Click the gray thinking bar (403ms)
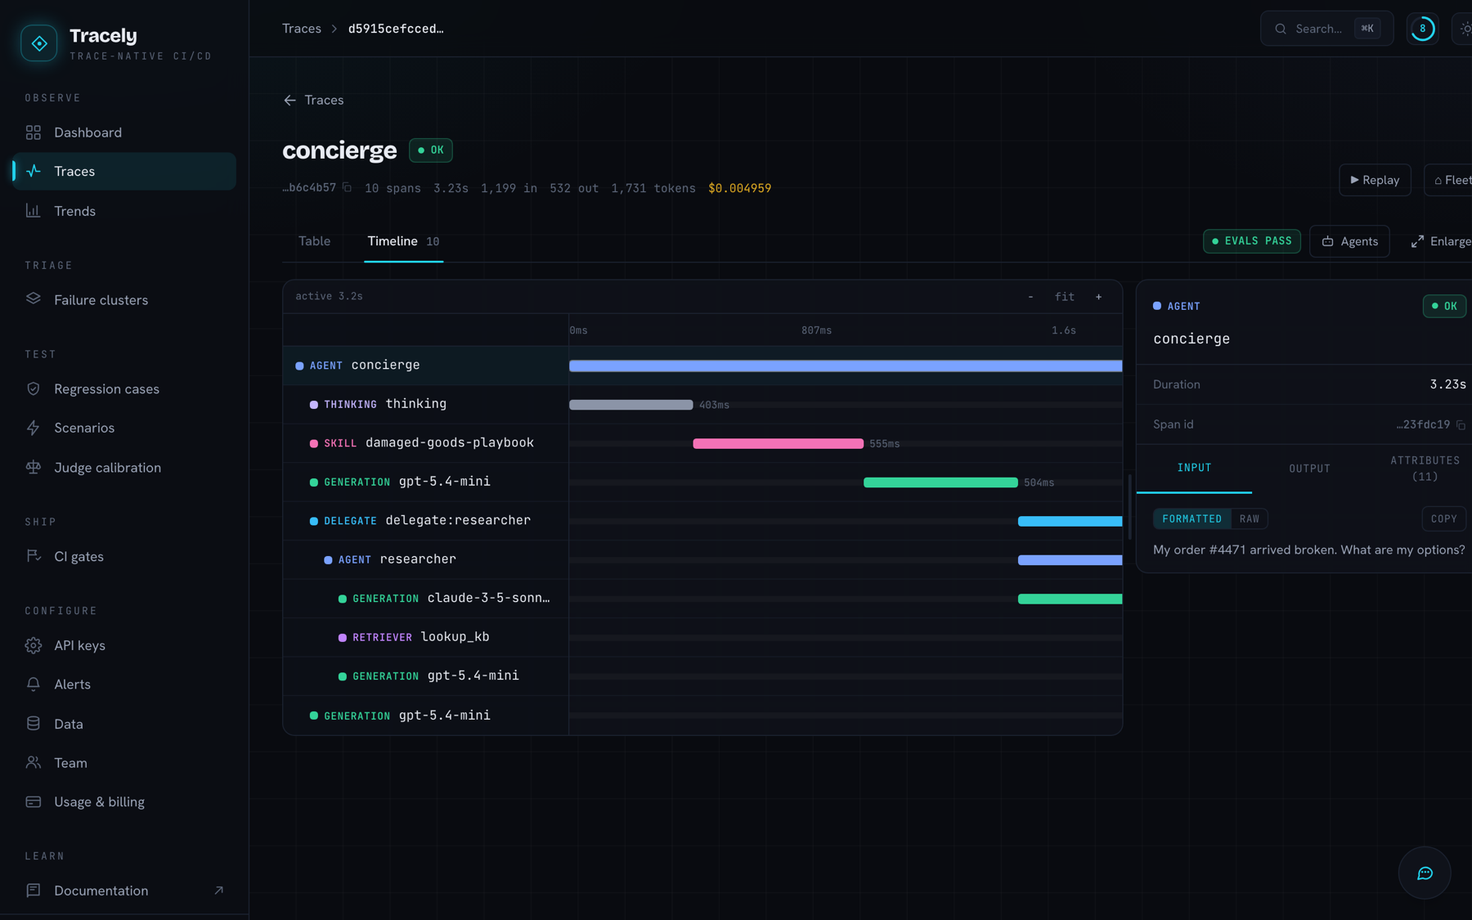Screen dimensions: 1472x920 click(x=631, y=405)
